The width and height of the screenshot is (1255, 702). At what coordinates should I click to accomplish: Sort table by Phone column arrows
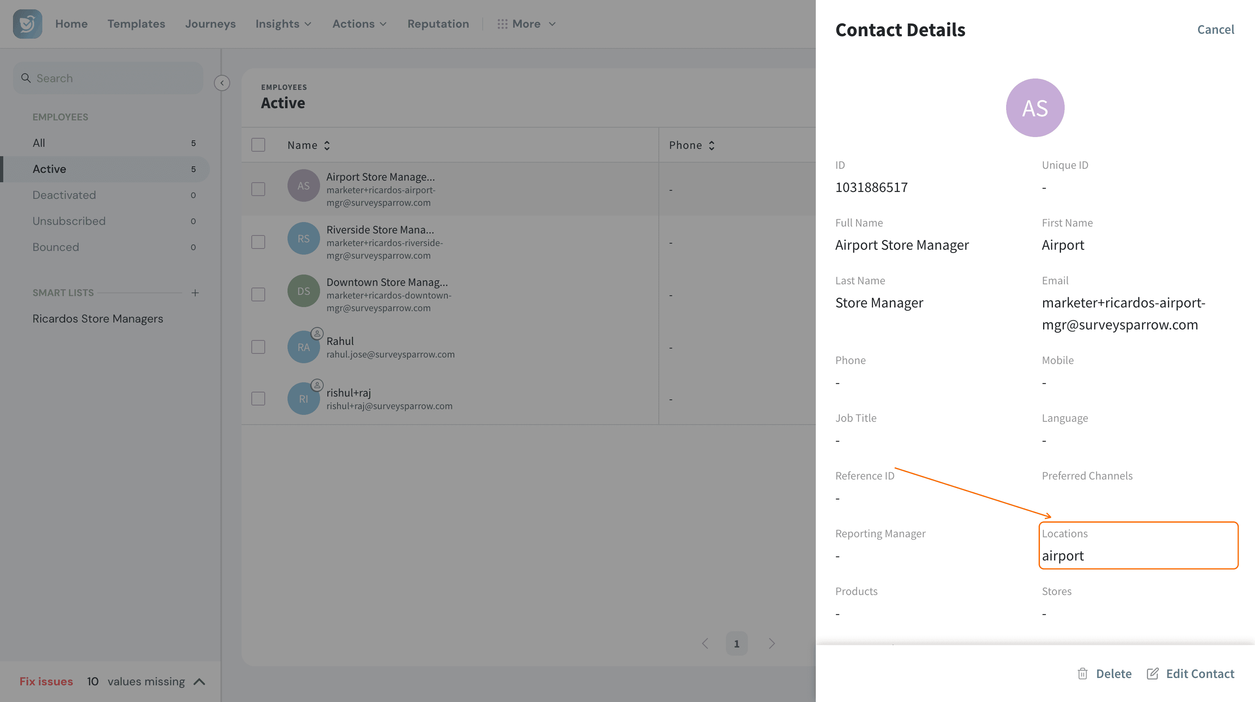pos(712,145)
